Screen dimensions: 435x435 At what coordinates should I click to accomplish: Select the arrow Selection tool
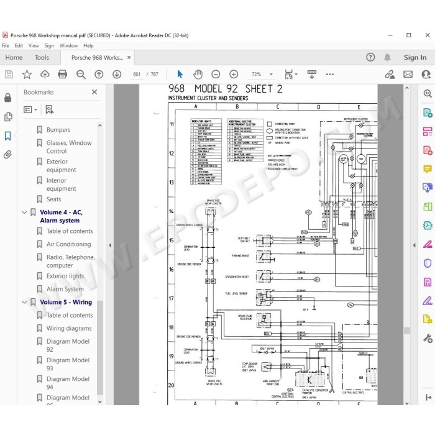coord(180,75)
